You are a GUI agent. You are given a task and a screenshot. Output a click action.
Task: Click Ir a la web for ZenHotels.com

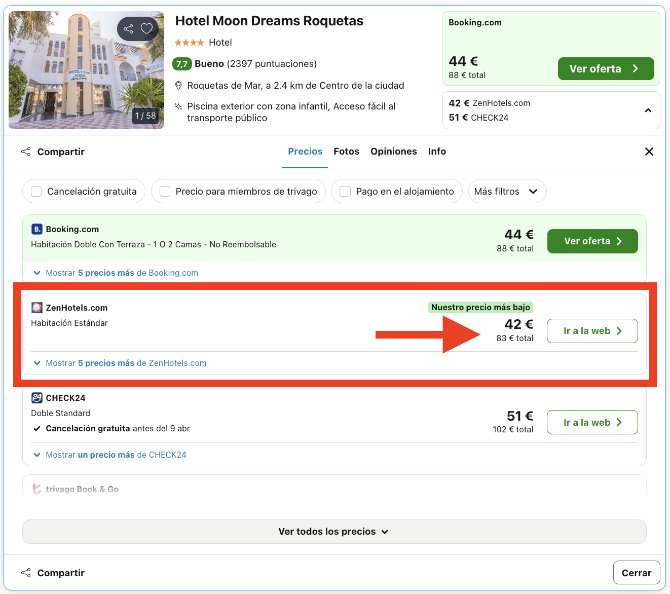pos(592,331)
